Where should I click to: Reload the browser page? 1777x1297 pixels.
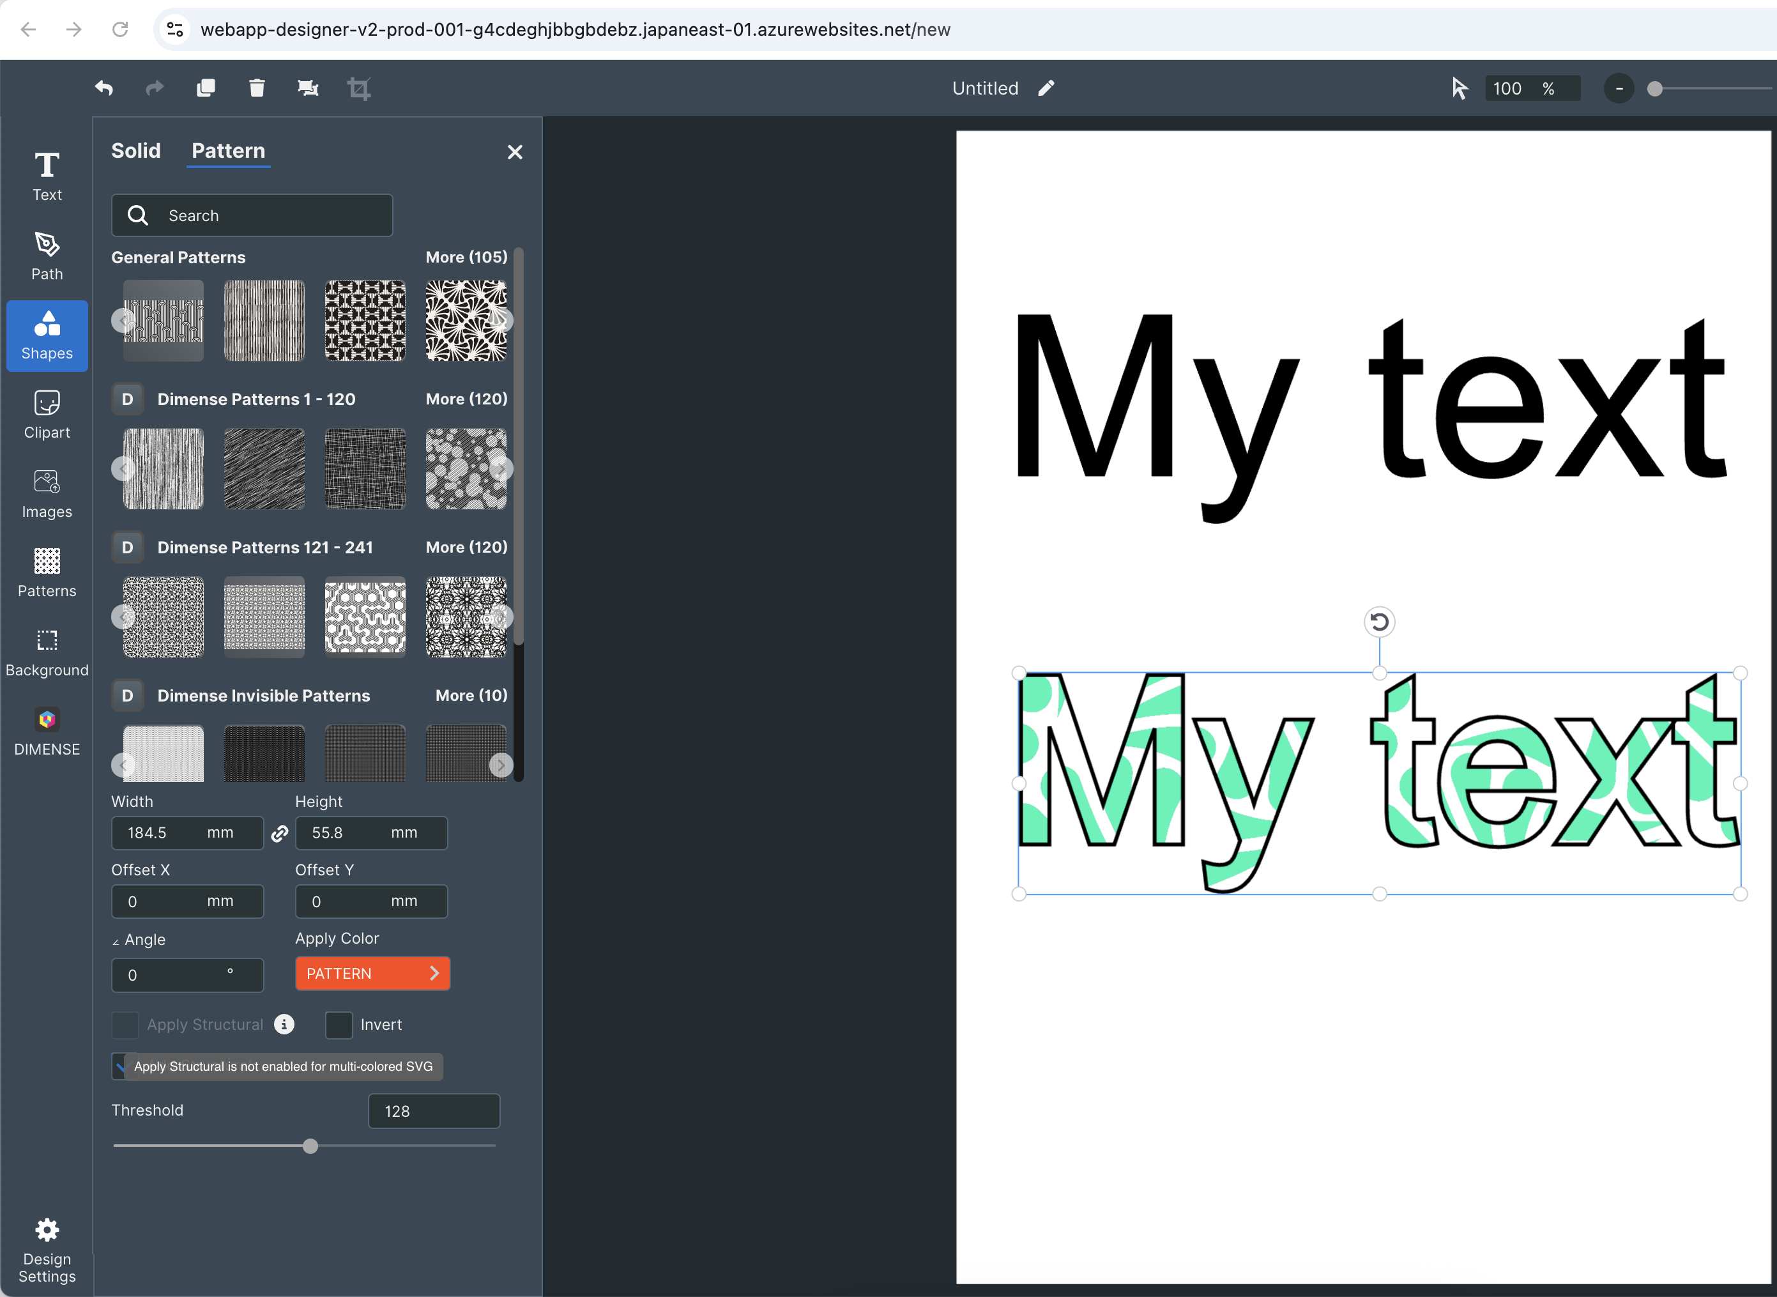120,30
